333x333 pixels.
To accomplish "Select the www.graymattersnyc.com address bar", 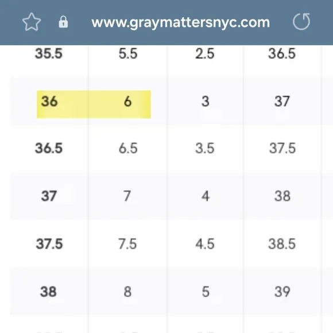I will [181, 22].
